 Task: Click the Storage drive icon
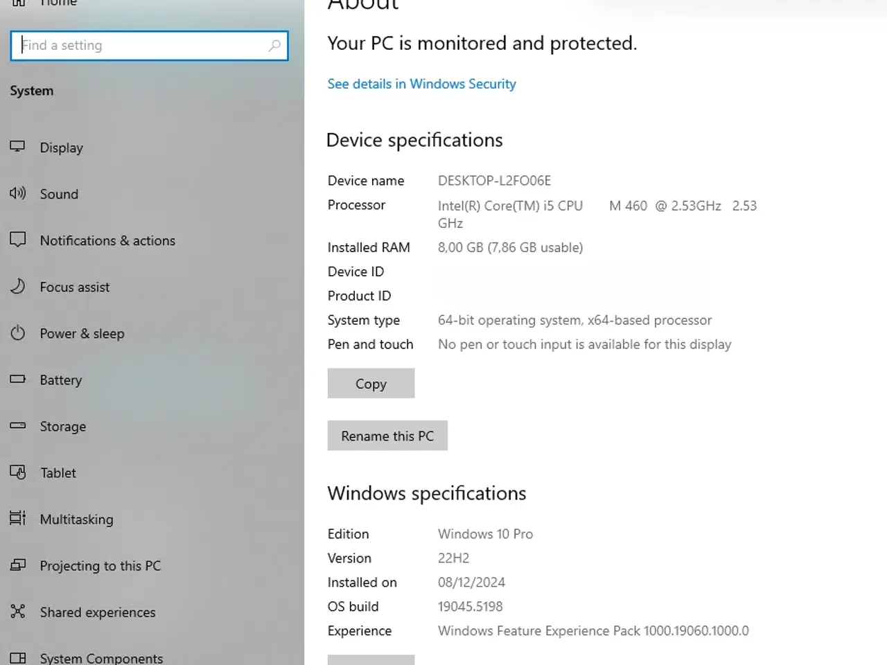click(17, 425)
